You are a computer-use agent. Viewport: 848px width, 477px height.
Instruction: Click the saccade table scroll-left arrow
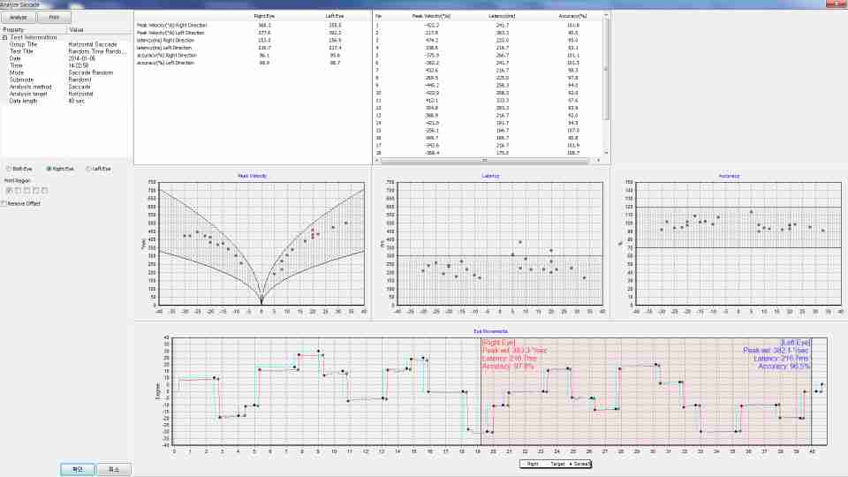pos(377,160)
